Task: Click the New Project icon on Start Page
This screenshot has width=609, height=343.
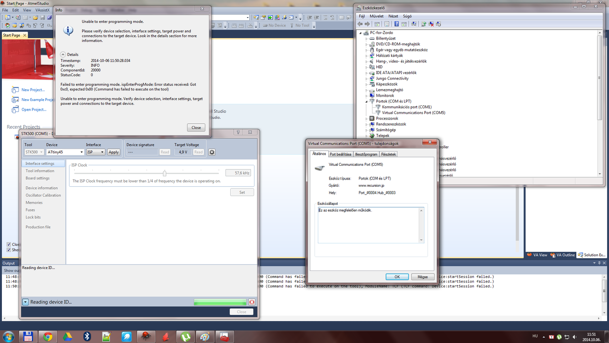Action: (15, 90)
